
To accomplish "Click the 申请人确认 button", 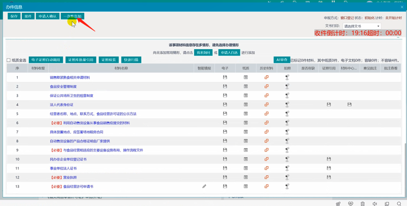I will click(47, 16).
